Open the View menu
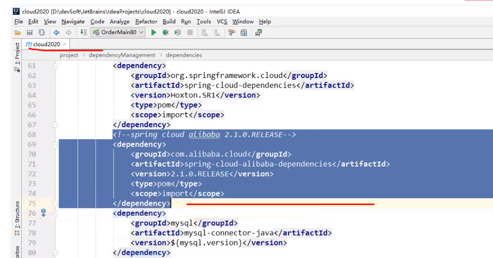The image size is (493, 258). click(50, 21)
